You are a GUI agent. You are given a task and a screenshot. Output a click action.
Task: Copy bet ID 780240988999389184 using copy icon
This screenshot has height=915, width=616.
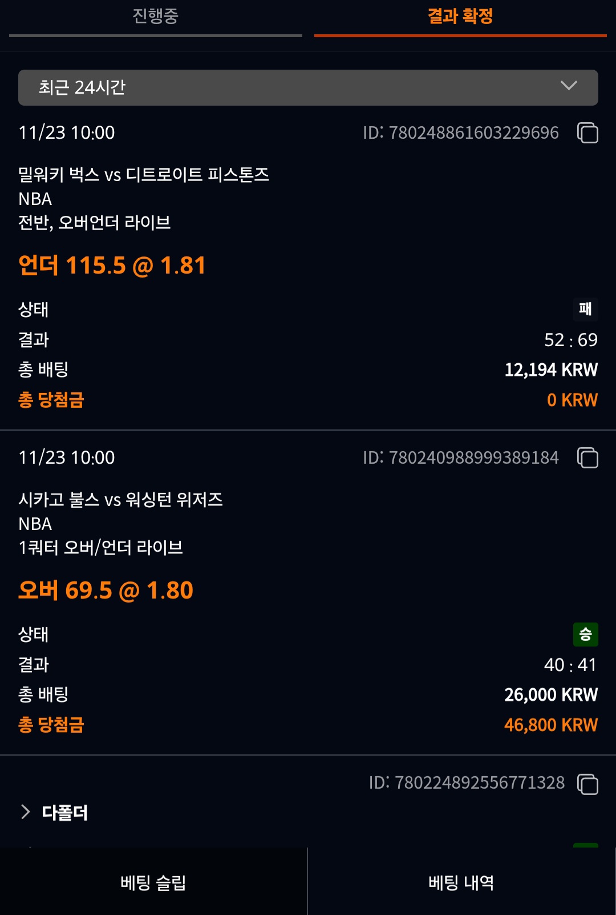click(x=587, y=457)
